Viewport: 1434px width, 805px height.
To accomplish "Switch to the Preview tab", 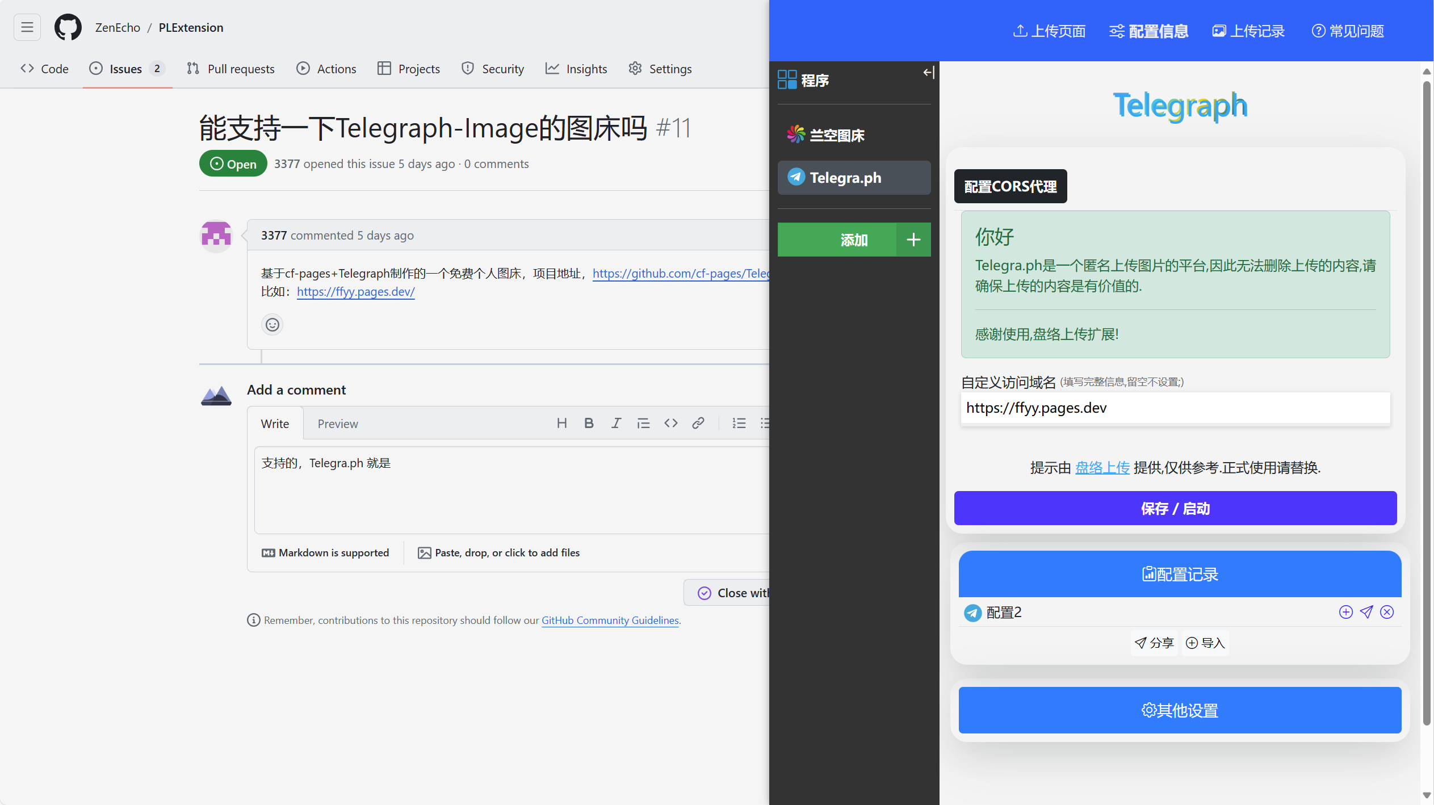I will [338, 424].
